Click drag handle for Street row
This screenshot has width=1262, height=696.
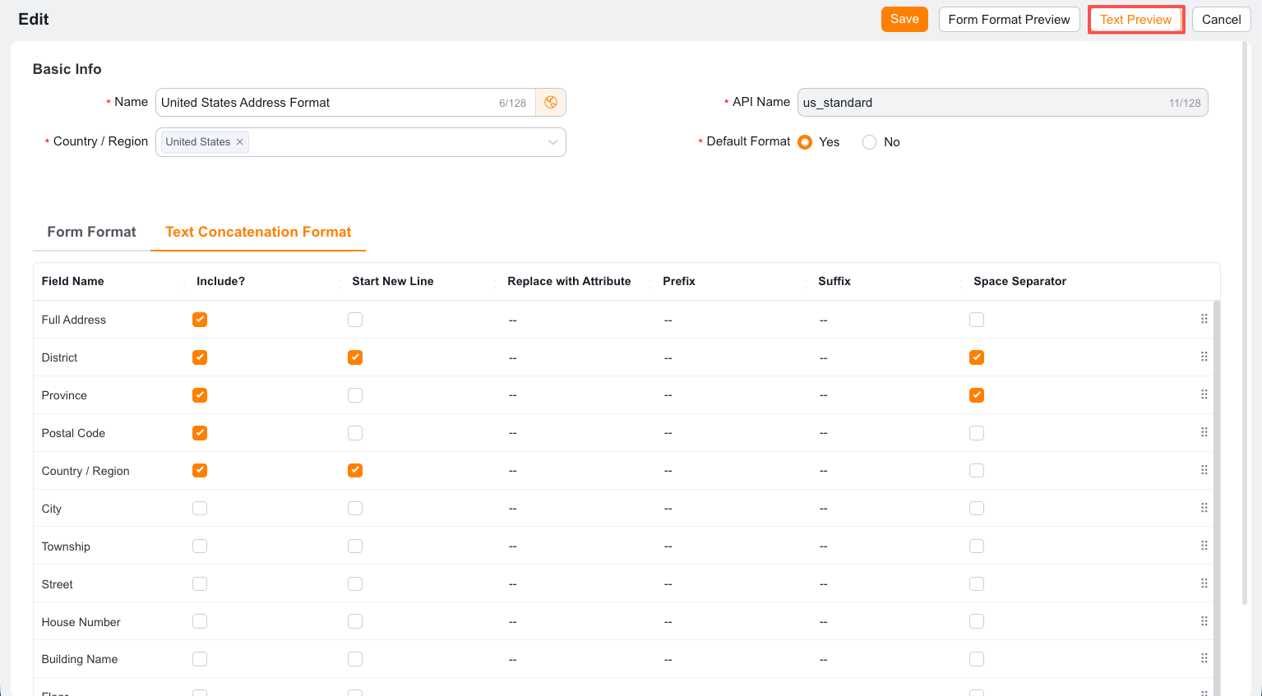(1204, 583)
